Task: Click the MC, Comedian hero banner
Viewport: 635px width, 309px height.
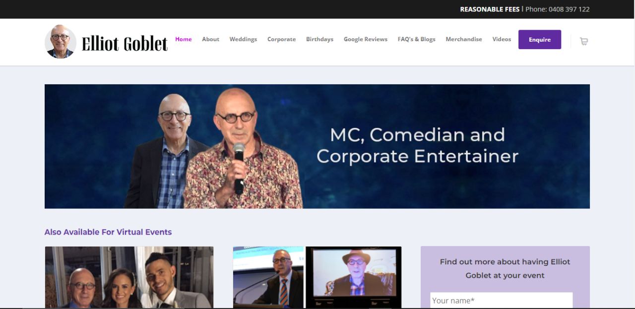Action: click(317, 146)
